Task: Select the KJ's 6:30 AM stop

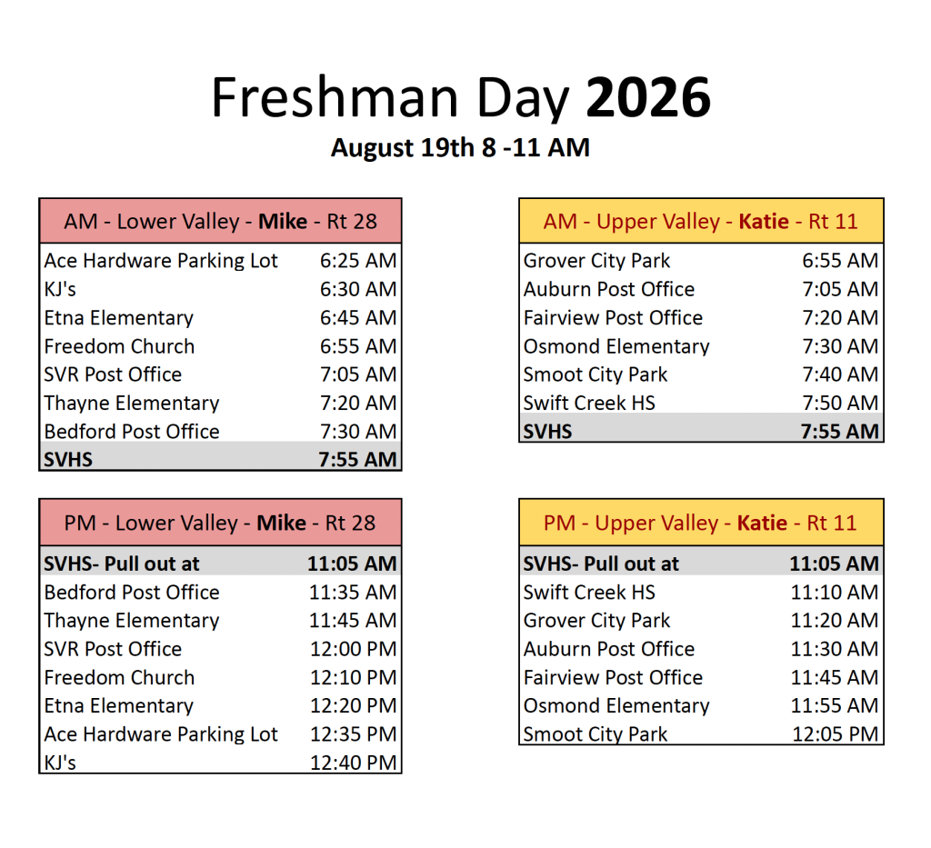Action: [220, 289]
